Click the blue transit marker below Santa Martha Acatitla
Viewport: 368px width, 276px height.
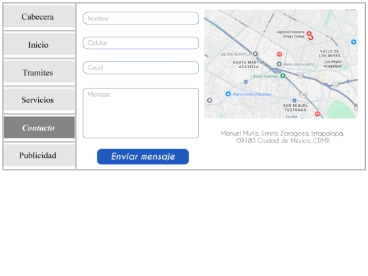point(246,82)
